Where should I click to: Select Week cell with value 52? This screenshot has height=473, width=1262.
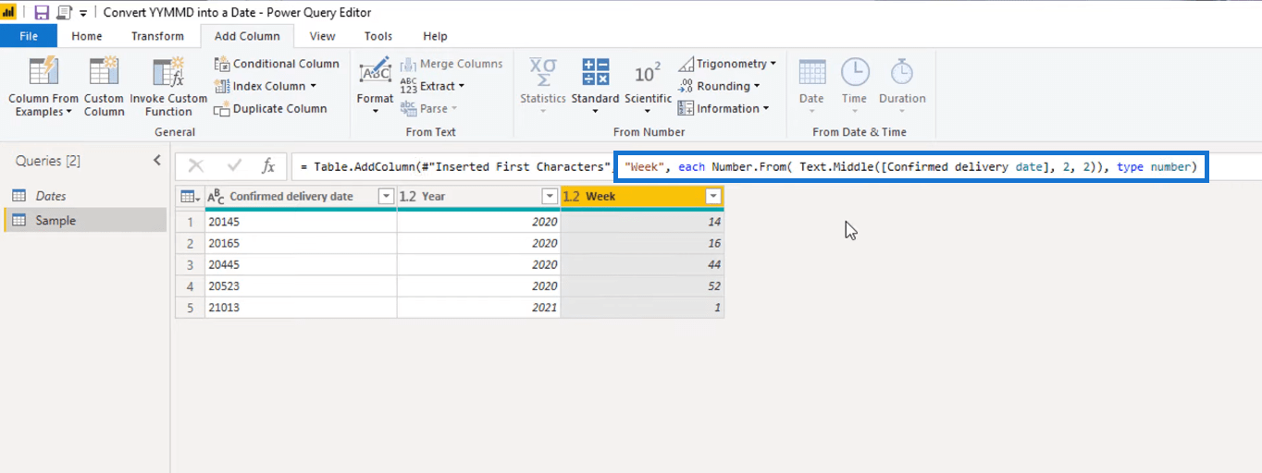642,286
